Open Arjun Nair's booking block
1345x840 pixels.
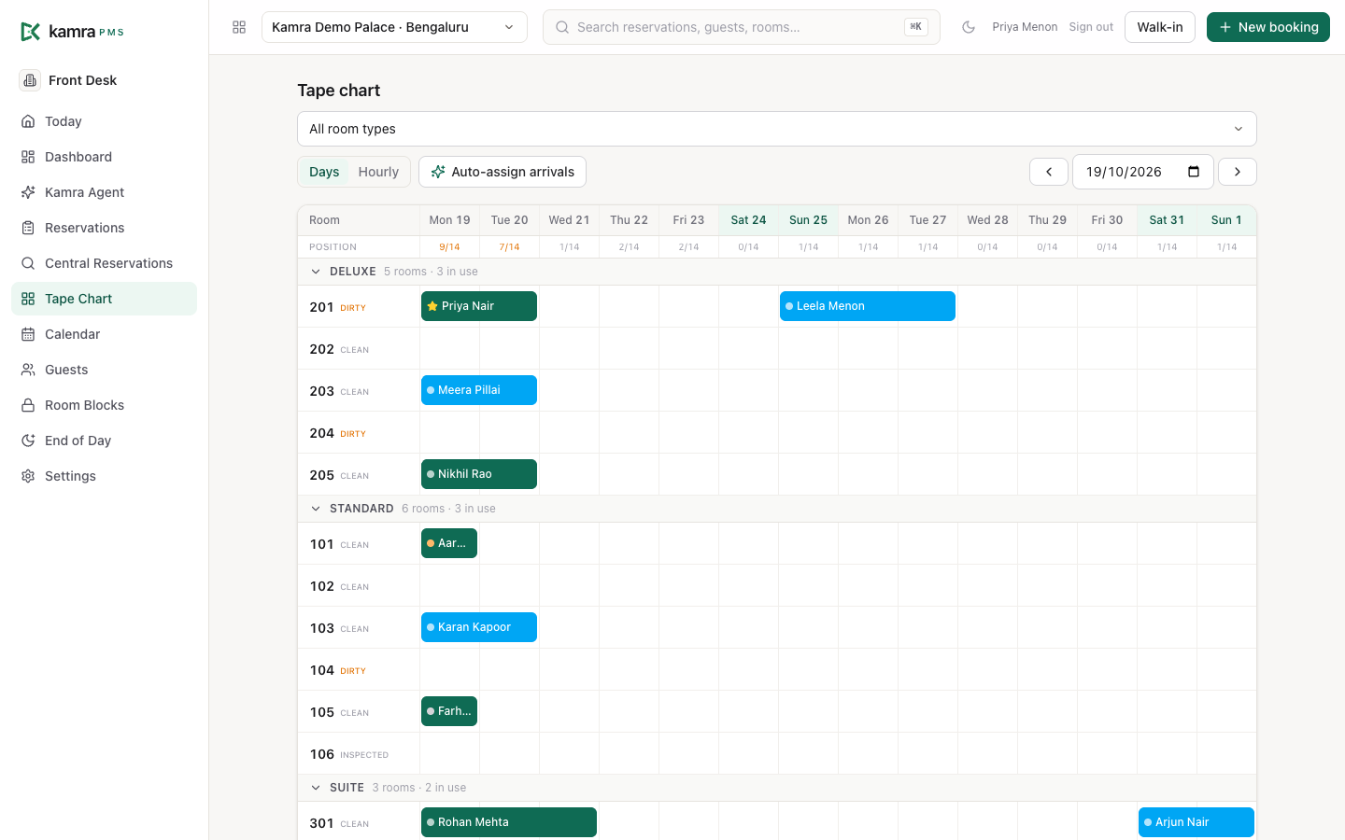pyautogui.click(x=1196, y=822)
